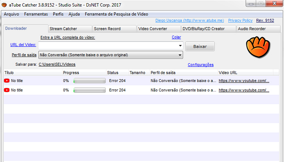Click the 0% value in the first row
The image size is (284, 162).
[66, 81]
